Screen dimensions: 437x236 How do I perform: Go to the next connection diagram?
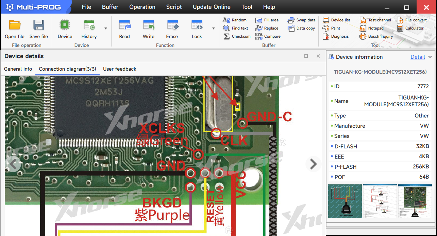point(313,164)
